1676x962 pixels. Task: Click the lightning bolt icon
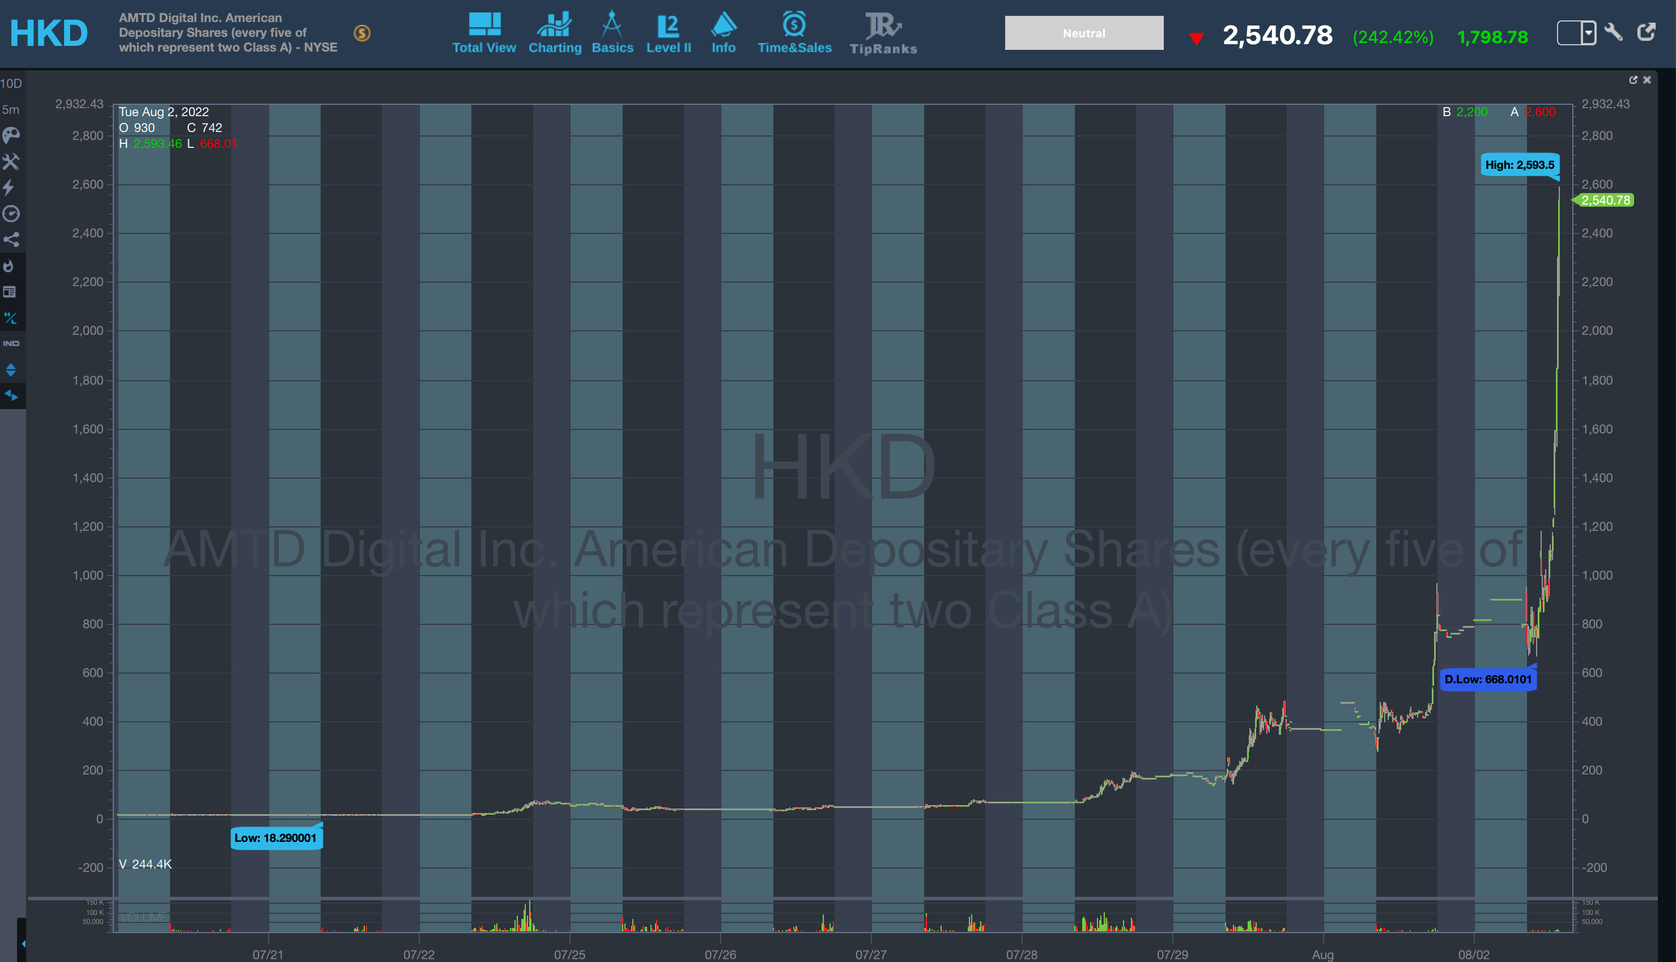click(x=9, y=188)
